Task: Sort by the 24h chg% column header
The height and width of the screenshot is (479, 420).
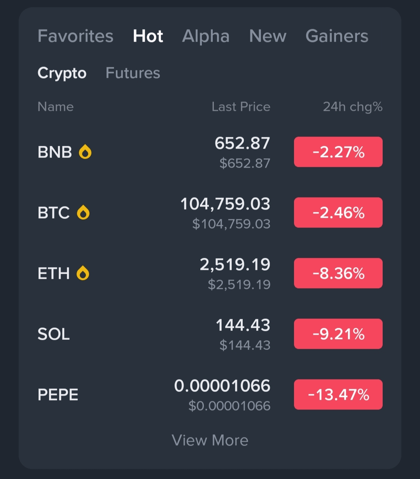Action: (x=353, y=107)
